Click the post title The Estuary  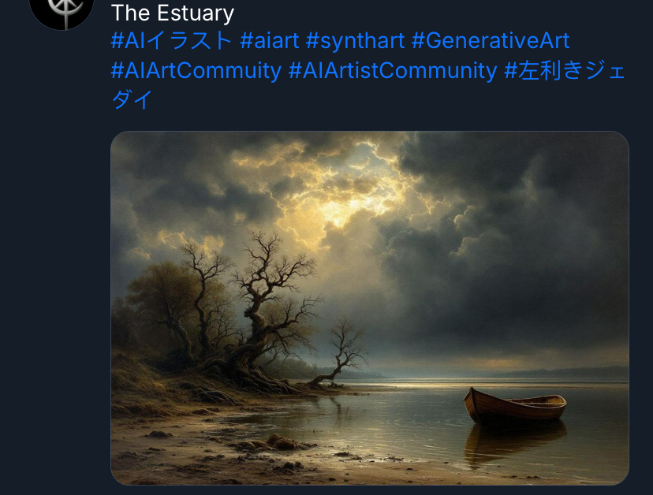pyautogui.click(x=173, y=13)
